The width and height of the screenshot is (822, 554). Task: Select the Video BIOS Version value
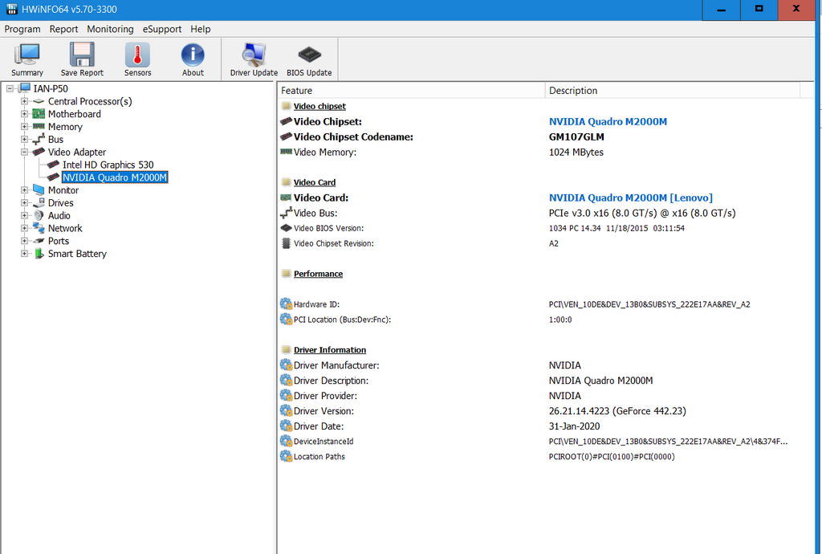pyautogui.click(x=616, y=229)
